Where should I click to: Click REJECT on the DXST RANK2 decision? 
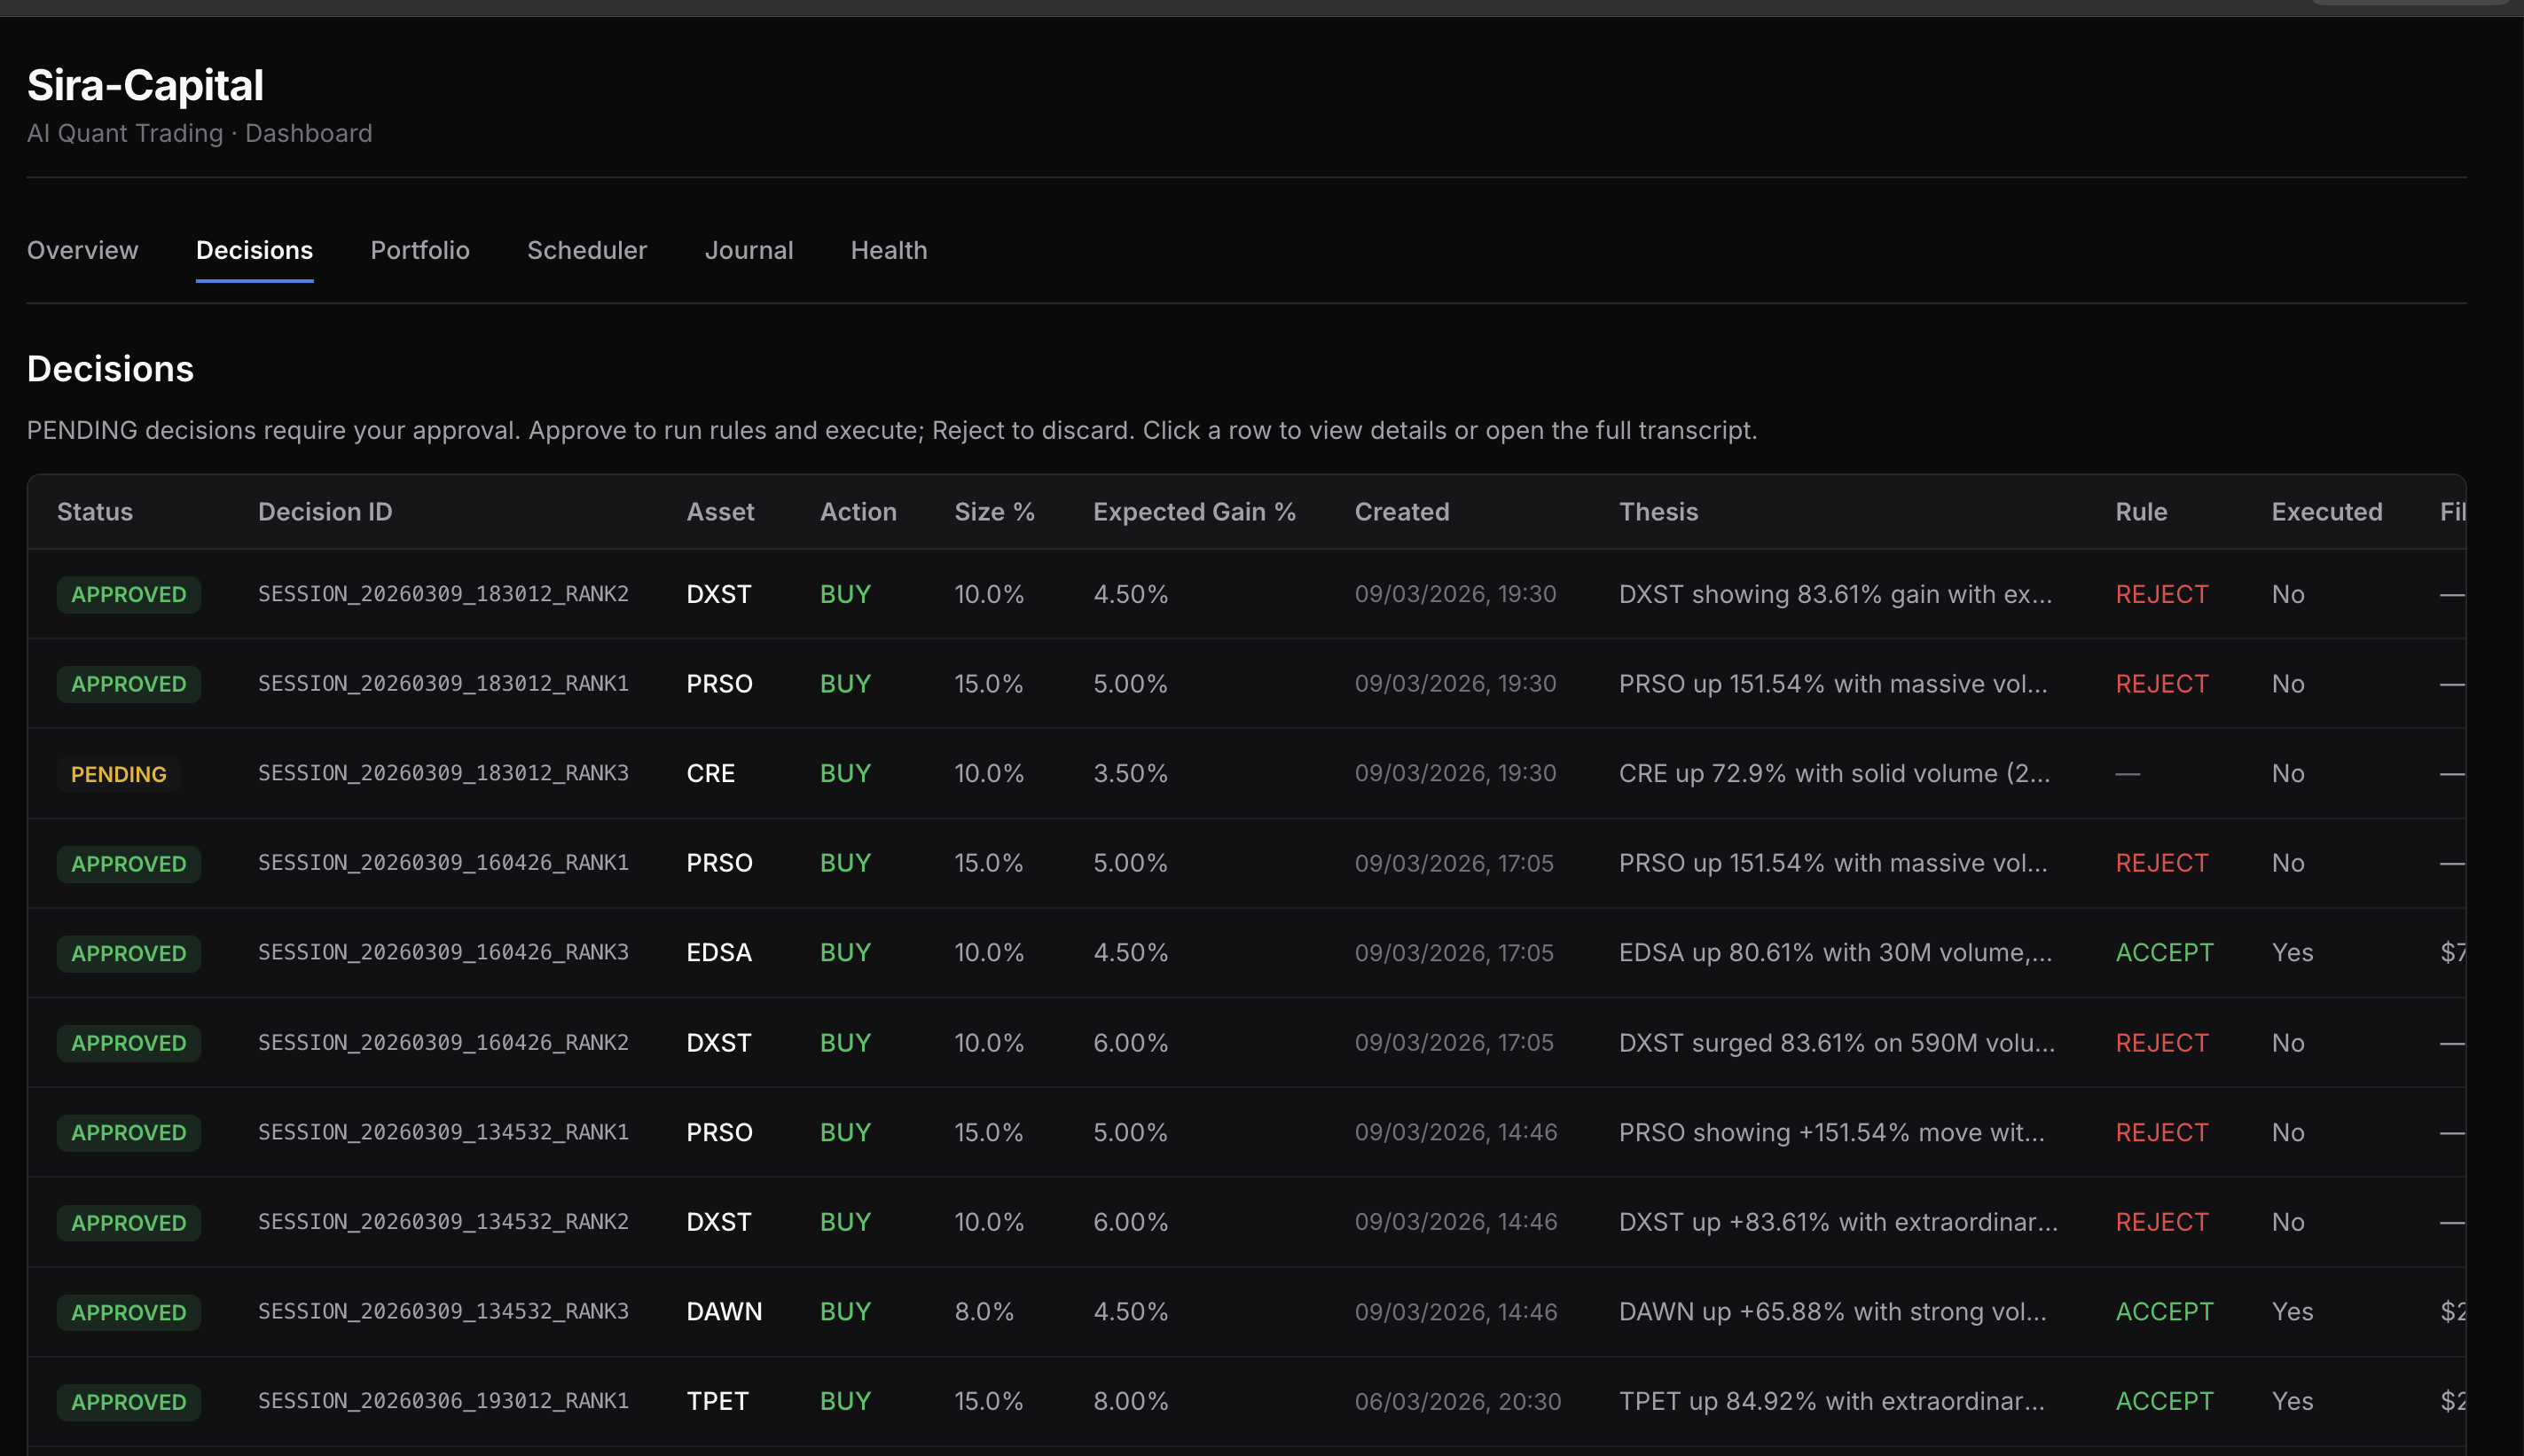tap(2161, 594)
